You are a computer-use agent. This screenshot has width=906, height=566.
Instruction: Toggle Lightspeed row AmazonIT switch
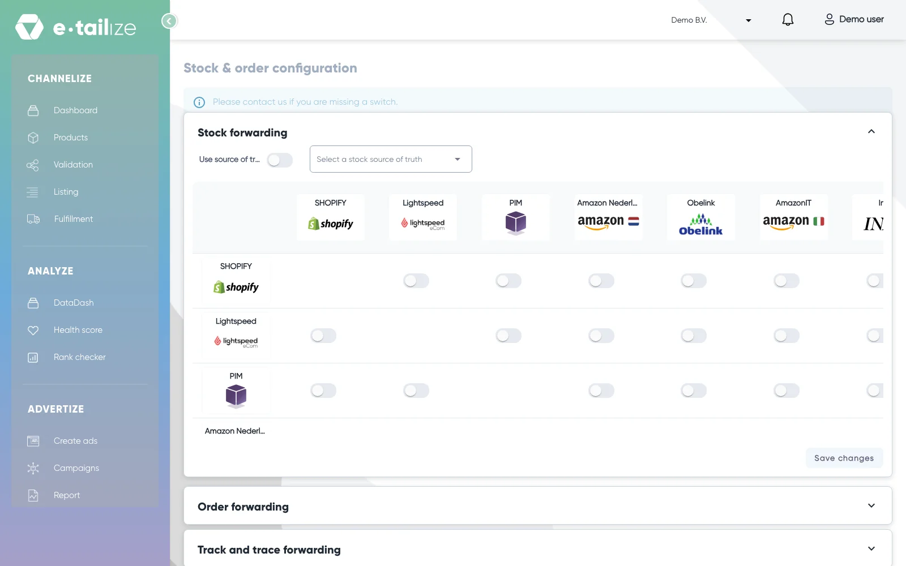787,336
